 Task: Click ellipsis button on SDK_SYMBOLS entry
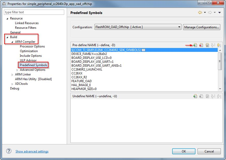[143, 50]
